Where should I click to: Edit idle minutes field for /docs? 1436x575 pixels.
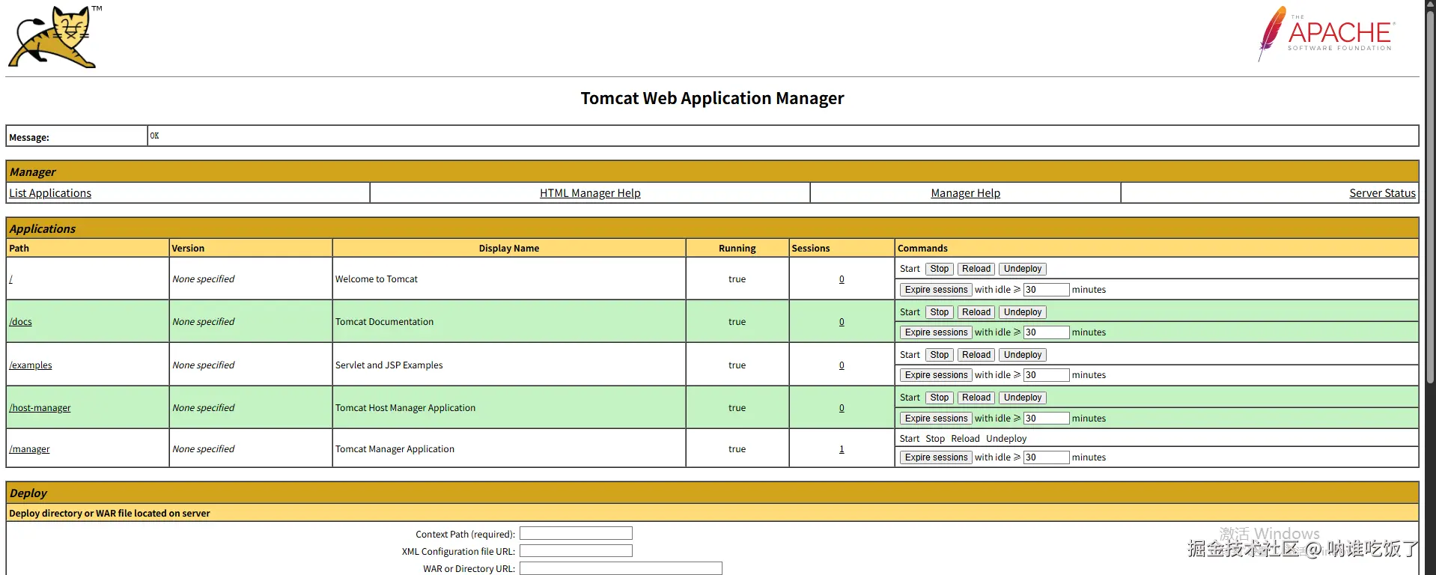tap(1046, 332)
